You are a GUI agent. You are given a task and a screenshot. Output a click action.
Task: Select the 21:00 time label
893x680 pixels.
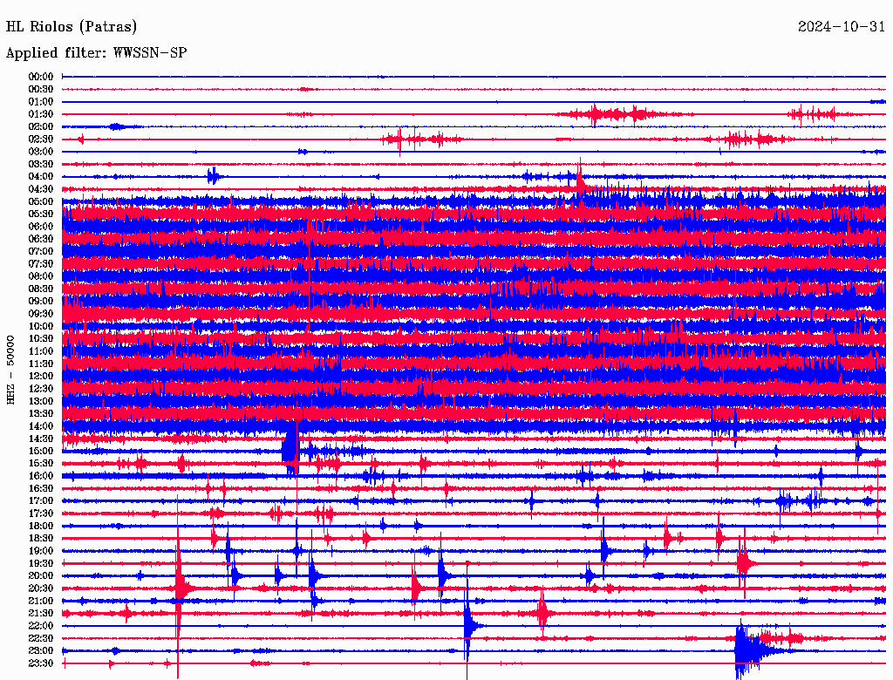pyautogui.click(x=41, y=601)
